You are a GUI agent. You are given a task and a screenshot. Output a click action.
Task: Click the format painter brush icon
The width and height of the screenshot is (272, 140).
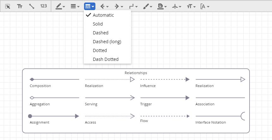point(148,6)
